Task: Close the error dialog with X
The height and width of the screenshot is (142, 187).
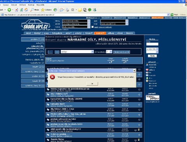Action: [x=134, y=71]
